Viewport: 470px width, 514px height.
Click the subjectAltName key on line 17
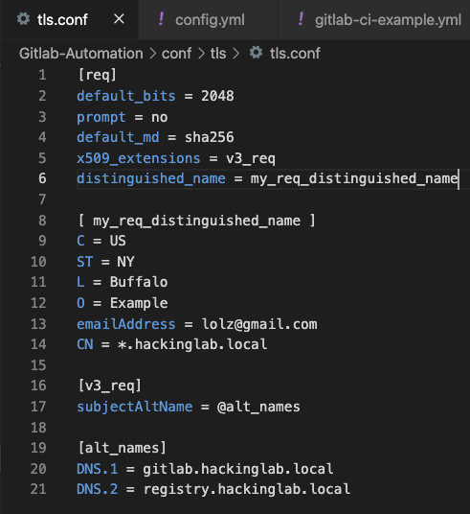point(135,407)
